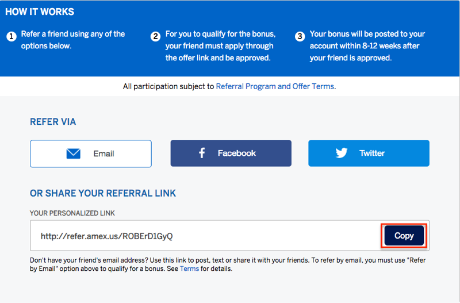Click the Facebook 'f' logo icon
The height and width of the screenshot is (303, 460).
tap(202, 153)
